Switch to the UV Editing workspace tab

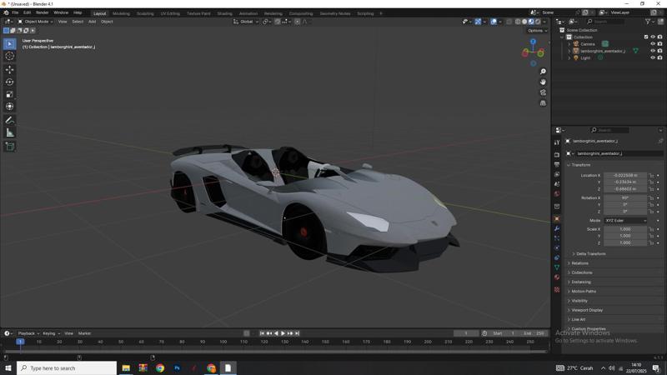[170, 13]
